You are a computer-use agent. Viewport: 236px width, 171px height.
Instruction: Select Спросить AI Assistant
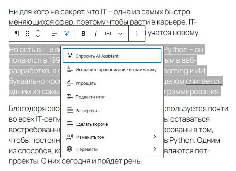pyautogui.click(x=112, y=56)
